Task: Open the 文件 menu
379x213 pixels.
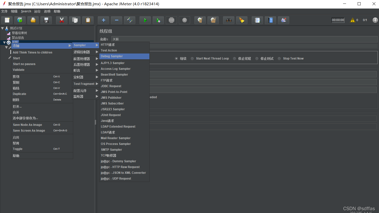Action: pyautogui.click(x=5, y=11)
